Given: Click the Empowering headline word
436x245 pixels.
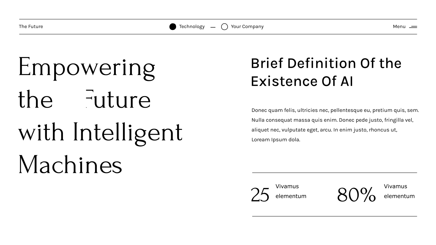Looking at the screenshot, I should pyautogui.click(x=87, y=68).
